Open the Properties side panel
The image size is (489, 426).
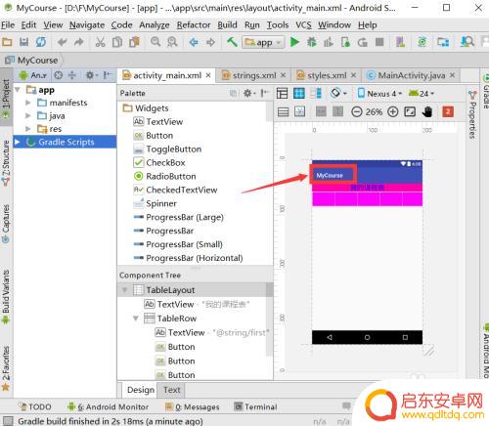click(472, 114)
